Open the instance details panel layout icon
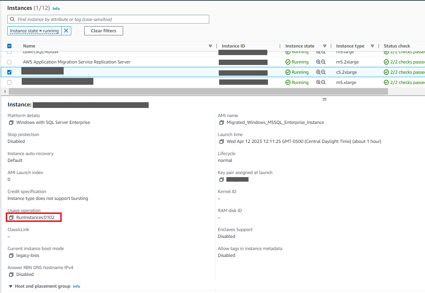Viewport: 425px width, 293px height. pyautogui.click(x=324, y=99)
